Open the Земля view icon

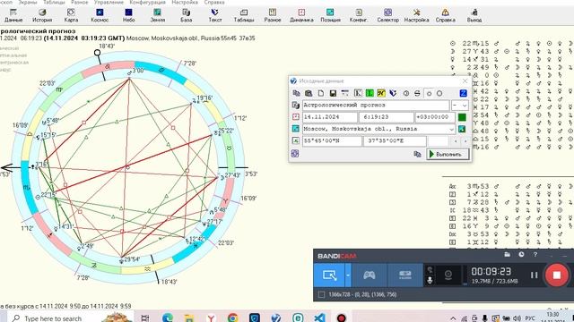[158, 16]
